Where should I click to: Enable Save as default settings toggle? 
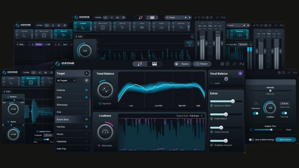click(x=251, y=139)
